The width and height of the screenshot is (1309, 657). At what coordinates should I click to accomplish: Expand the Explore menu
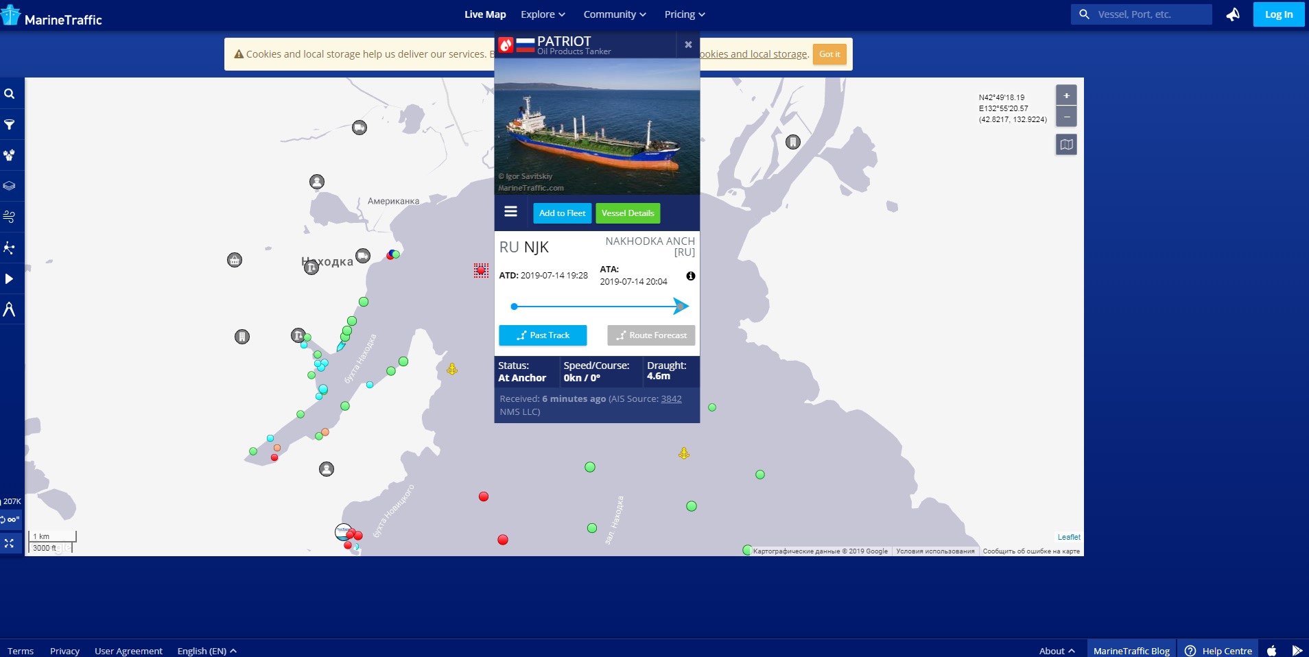tap(543, 14)
